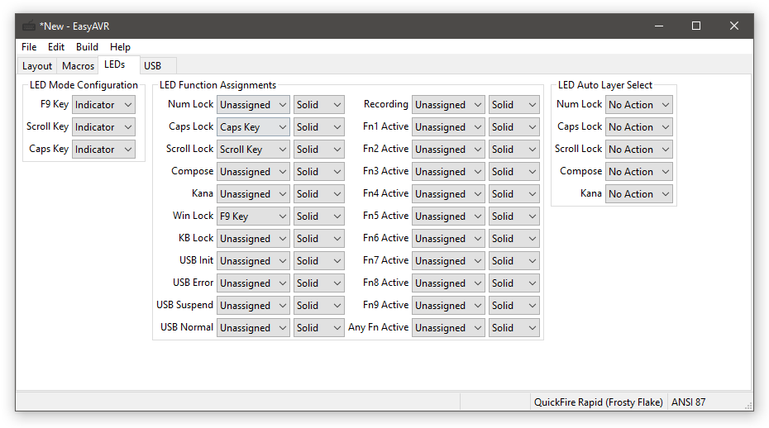769x428 pixels.
Task: Open the Build menu
Action: pos(87,47)
